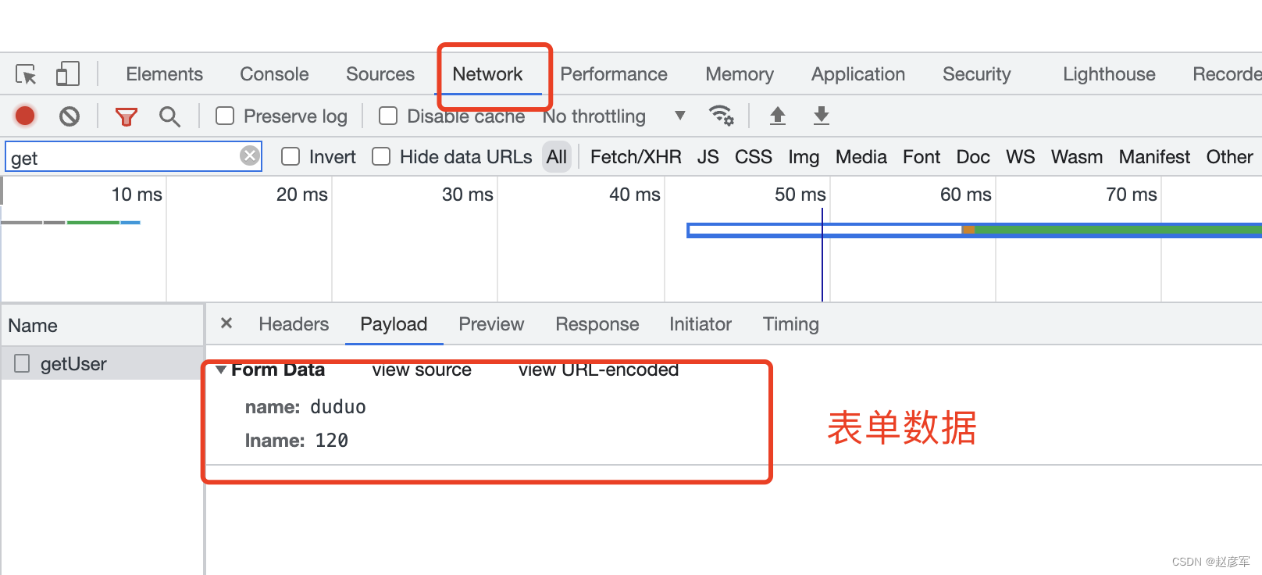Click the view URL-encoded link

click(598, 370)
